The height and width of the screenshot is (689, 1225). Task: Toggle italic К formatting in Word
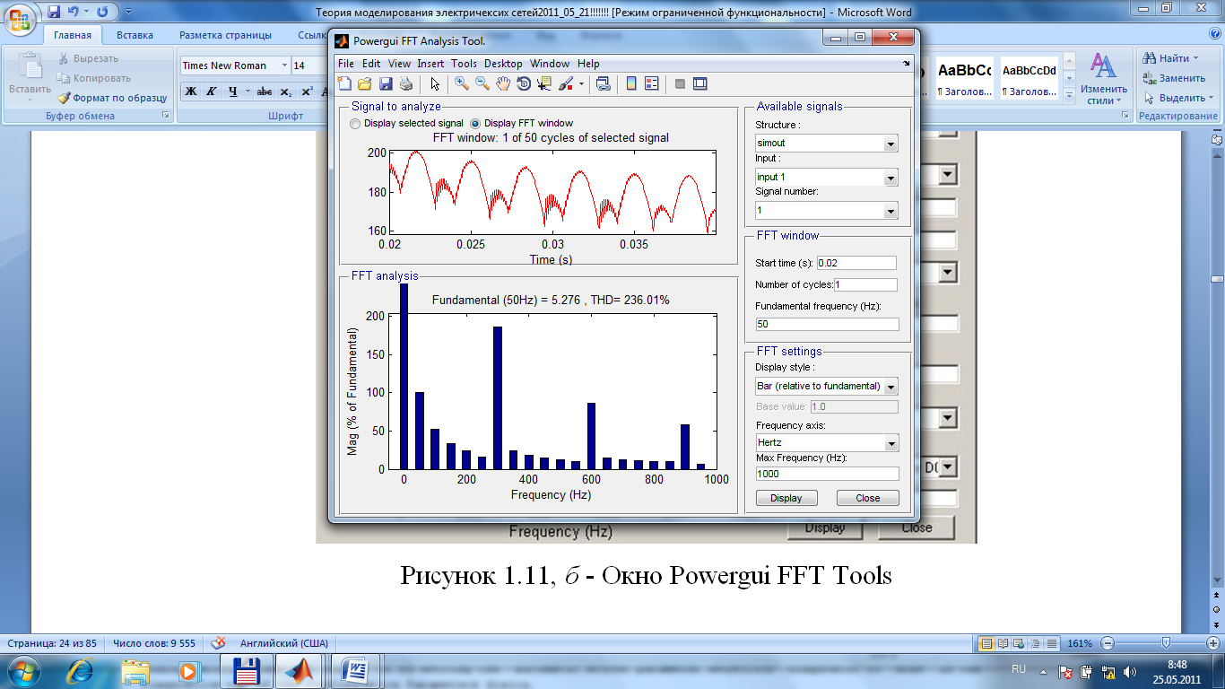tap(212, 92)
